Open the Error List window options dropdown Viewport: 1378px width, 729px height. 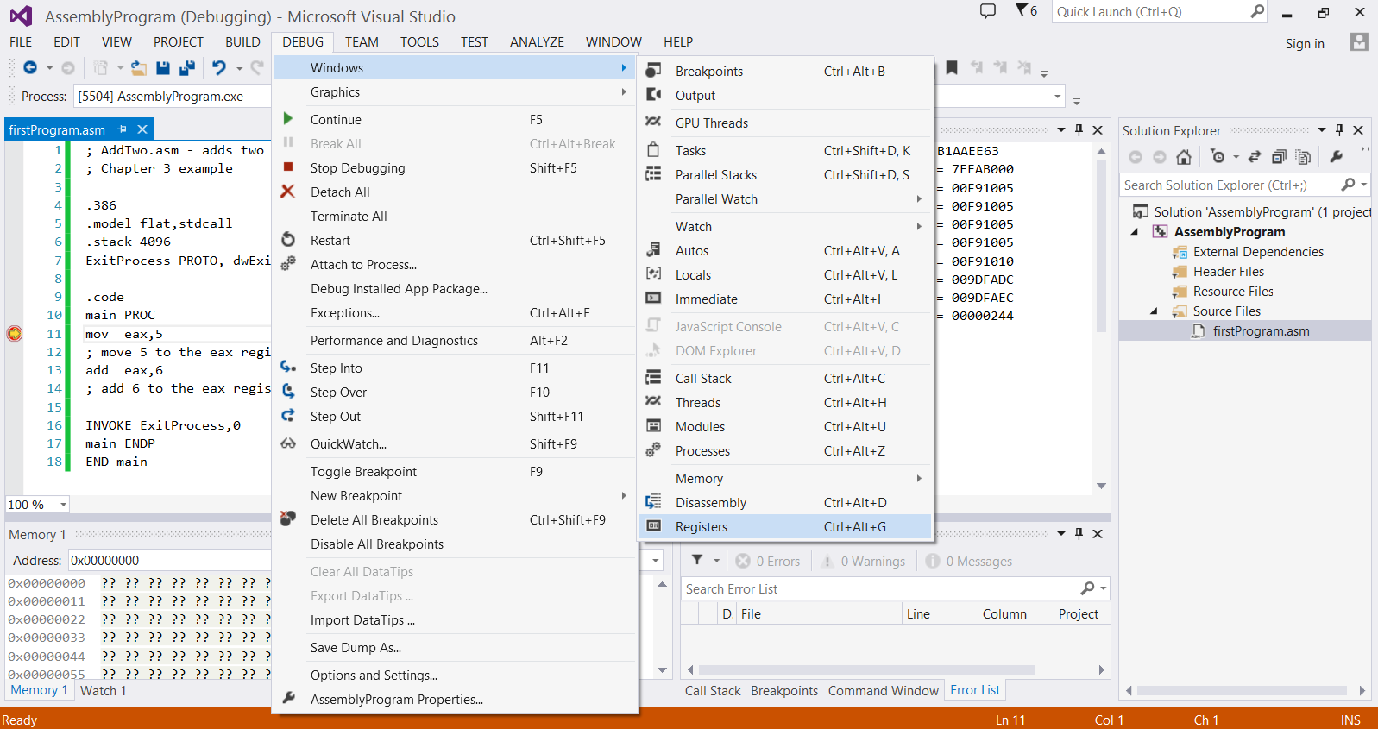tap(1061, 534)
